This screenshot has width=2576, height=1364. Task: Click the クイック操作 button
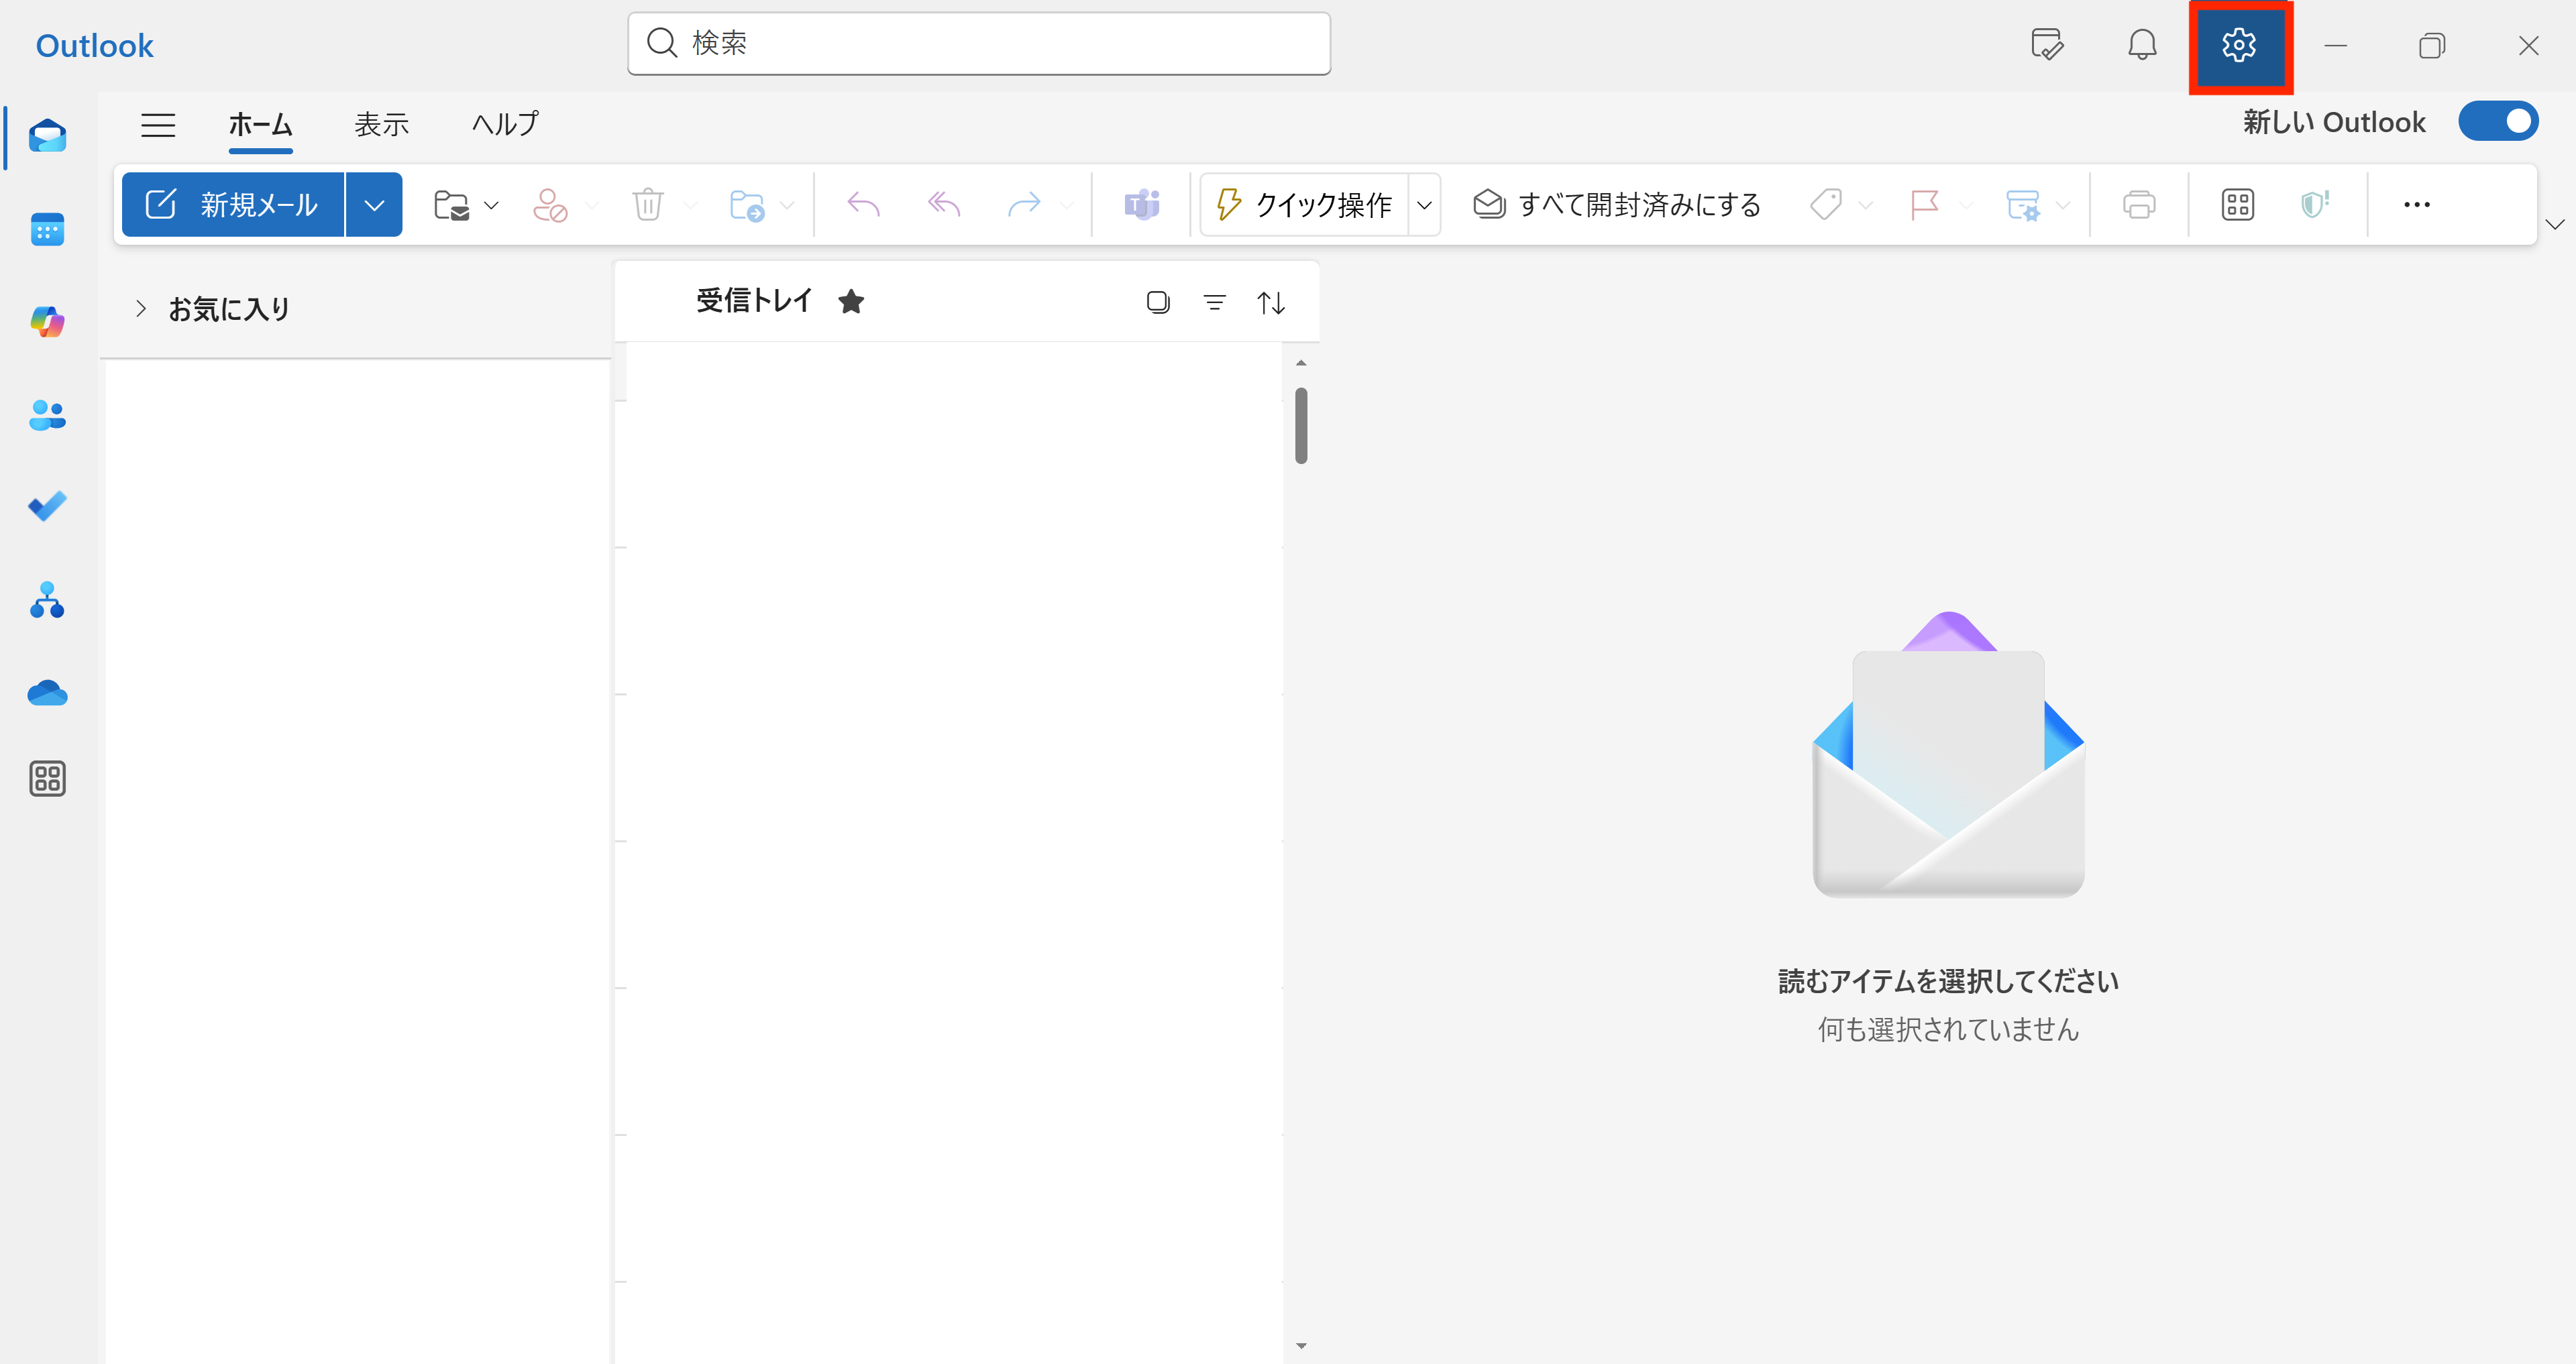[1304, 205]
